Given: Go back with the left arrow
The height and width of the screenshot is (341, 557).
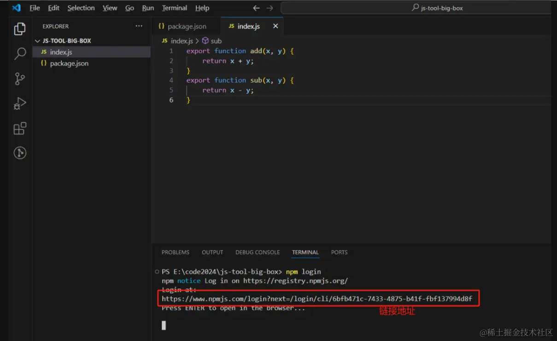Looking at the screenshot, I should (x=257, y=8).
